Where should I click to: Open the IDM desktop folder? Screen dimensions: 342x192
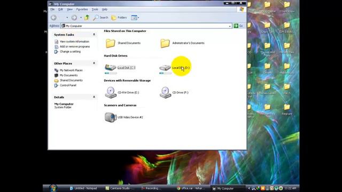[287, 28]
